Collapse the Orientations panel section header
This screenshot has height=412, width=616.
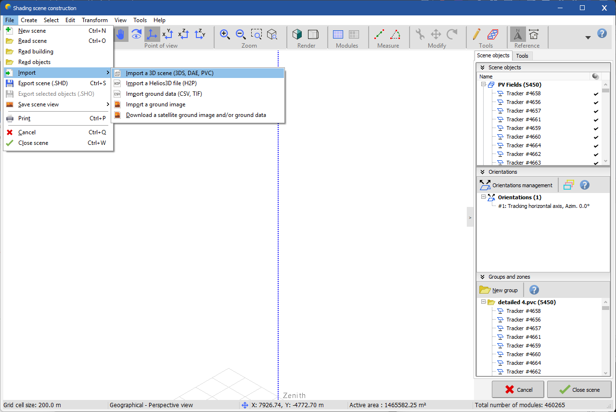tap(482, 172)
